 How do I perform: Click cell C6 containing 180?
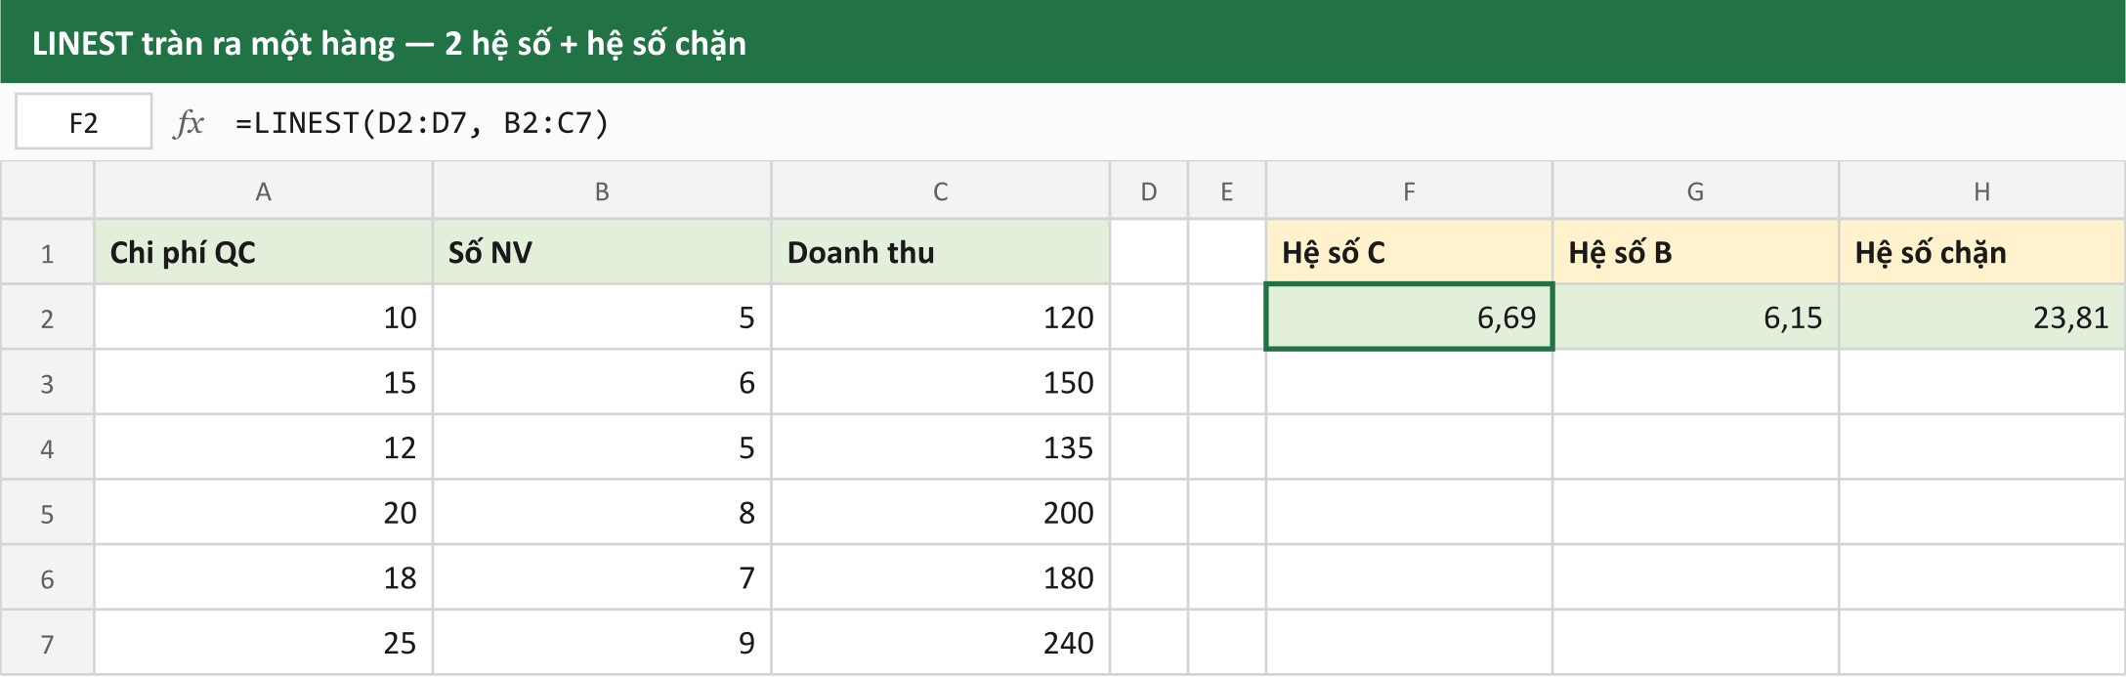point(941,577)
